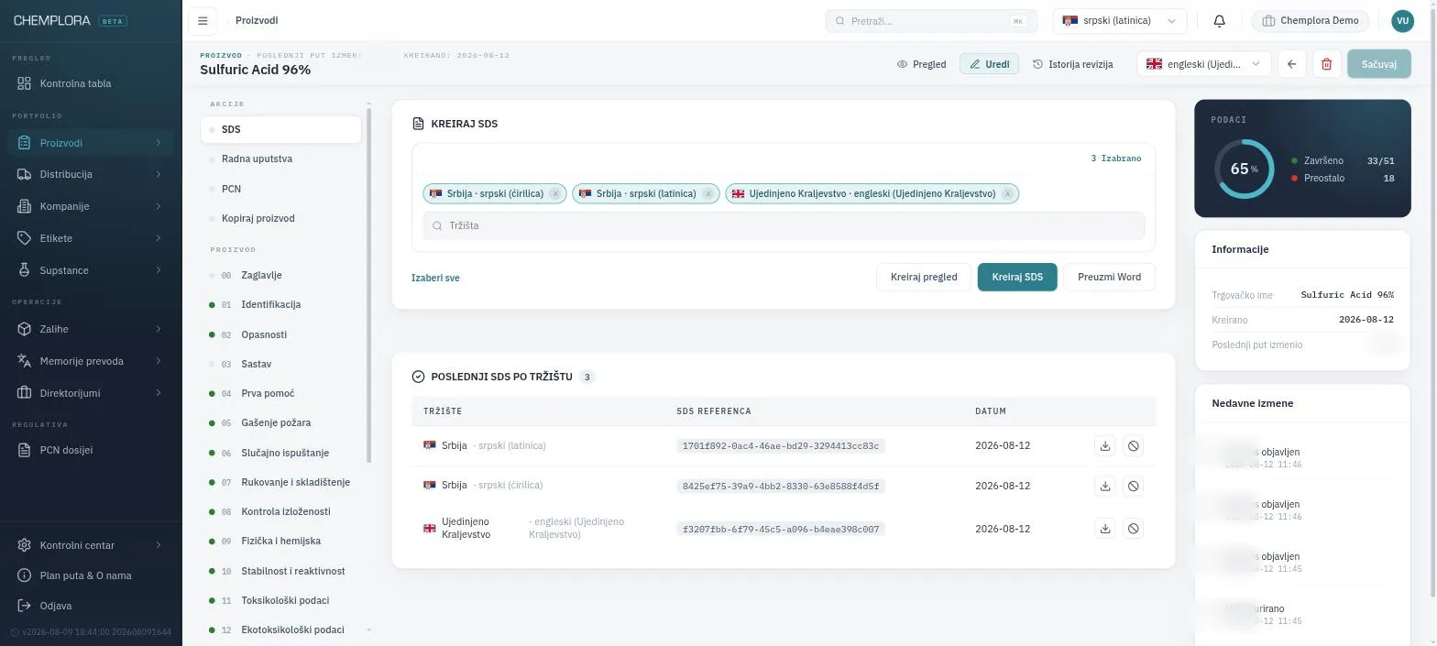
Task: Download the Srbija srpski (ćirilica) SDS
Action: tap(1105, 487)
